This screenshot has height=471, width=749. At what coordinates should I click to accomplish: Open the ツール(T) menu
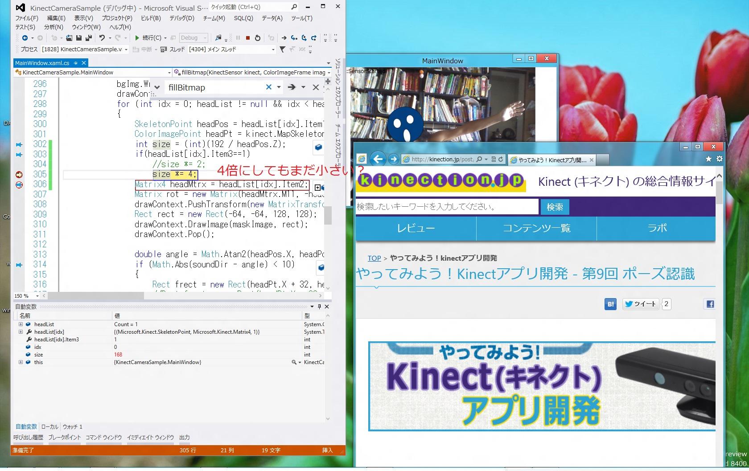click(x=302, y=18)
